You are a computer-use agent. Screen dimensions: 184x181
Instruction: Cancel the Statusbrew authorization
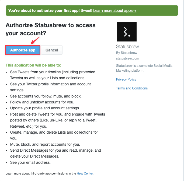(52, 50)
